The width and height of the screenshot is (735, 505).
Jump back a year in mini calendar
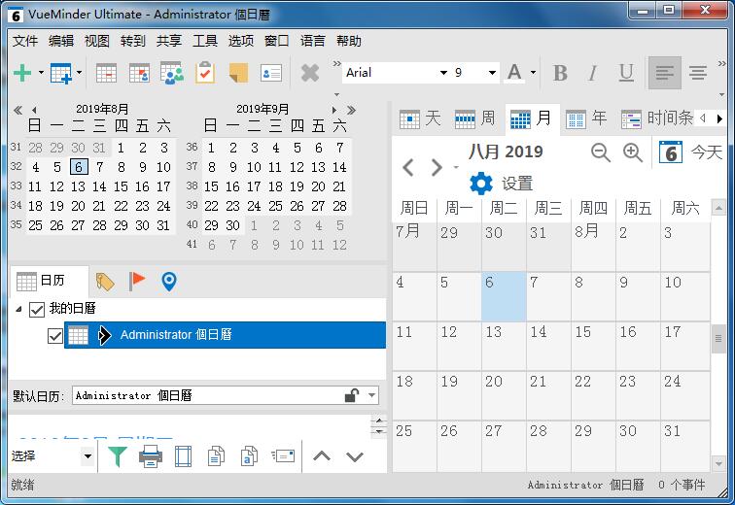pyautogui.click(x=17, y=111)
